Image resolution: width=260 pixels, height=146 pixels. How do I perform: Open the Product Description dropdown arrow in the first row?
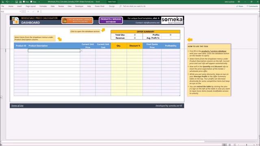pyautogui.click(x=81, y=50)
